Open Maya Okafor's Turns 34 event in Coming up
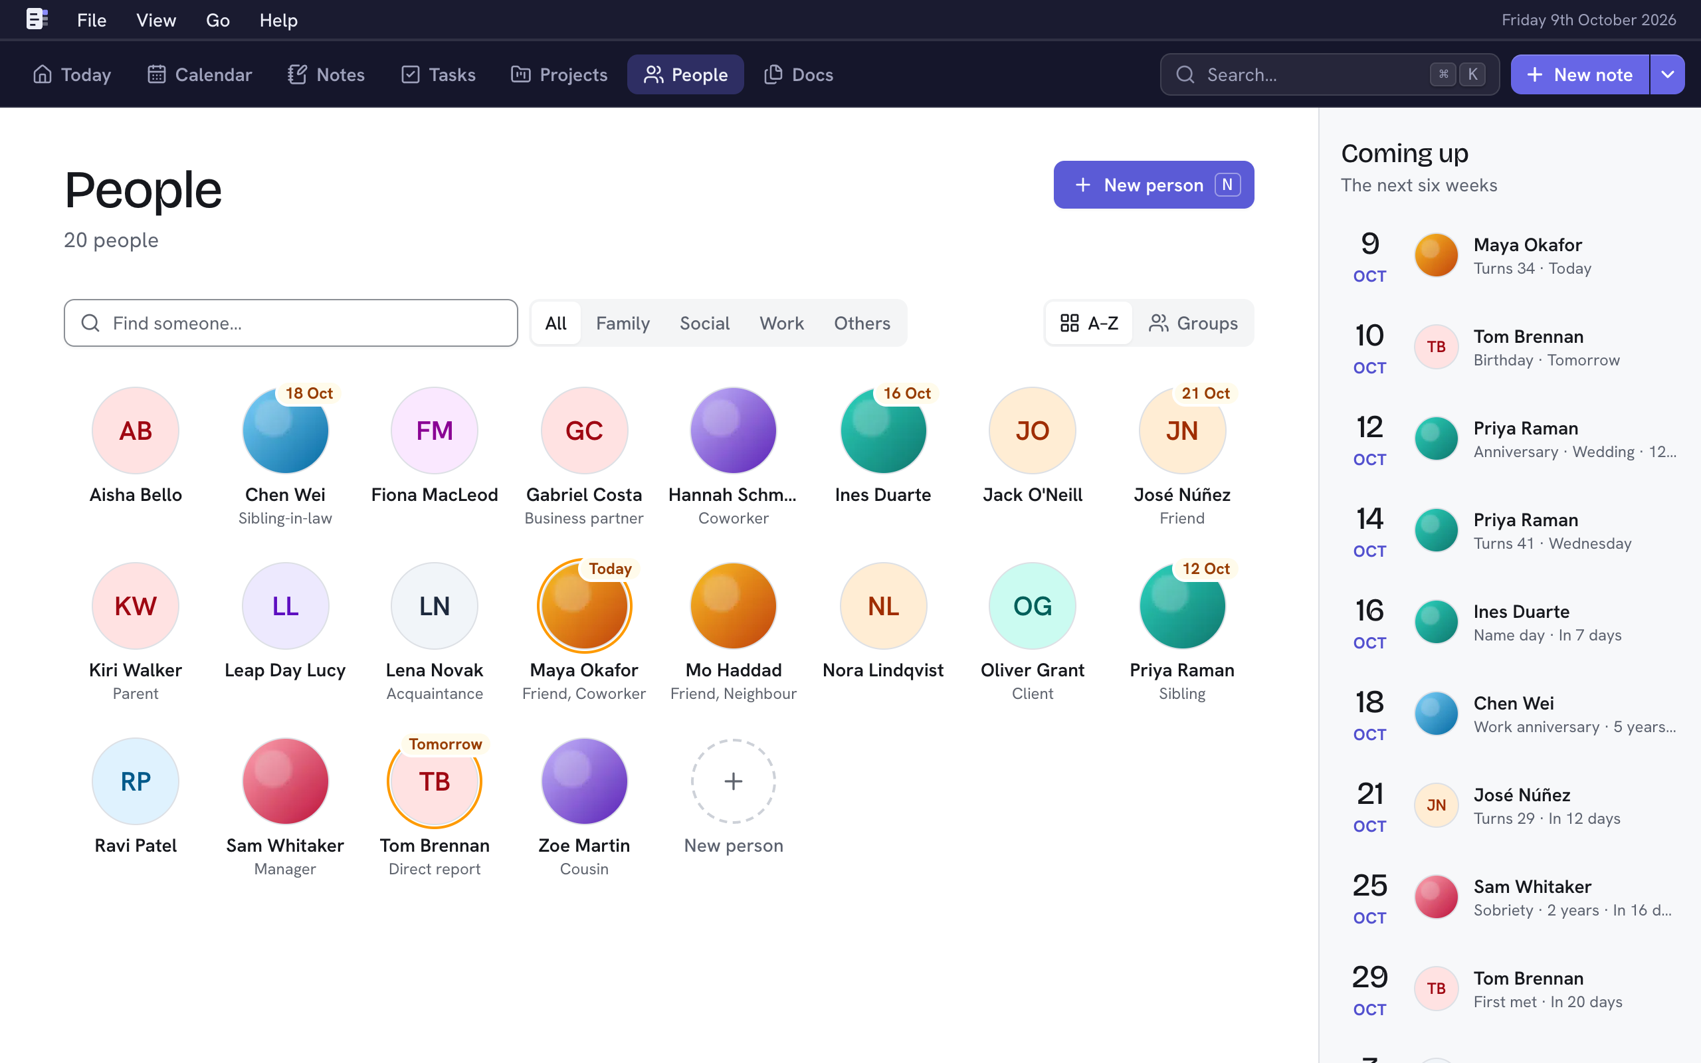 point(1510,256)
